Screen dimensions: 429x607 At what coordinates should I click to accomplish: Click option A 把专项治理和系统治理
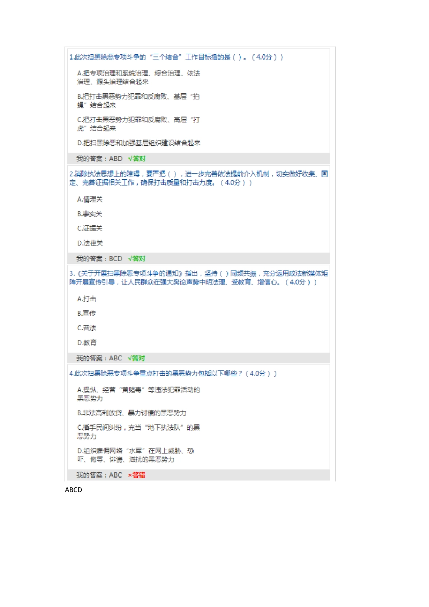click(139, 77)
